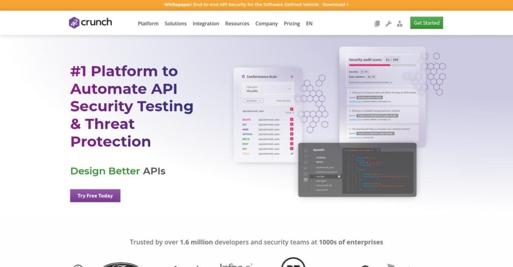Image resolution: width=513 pixels, height=267 pixels.
Task: Open the Solutions menu
Action: pyautogui.click(x=175, y=23)
